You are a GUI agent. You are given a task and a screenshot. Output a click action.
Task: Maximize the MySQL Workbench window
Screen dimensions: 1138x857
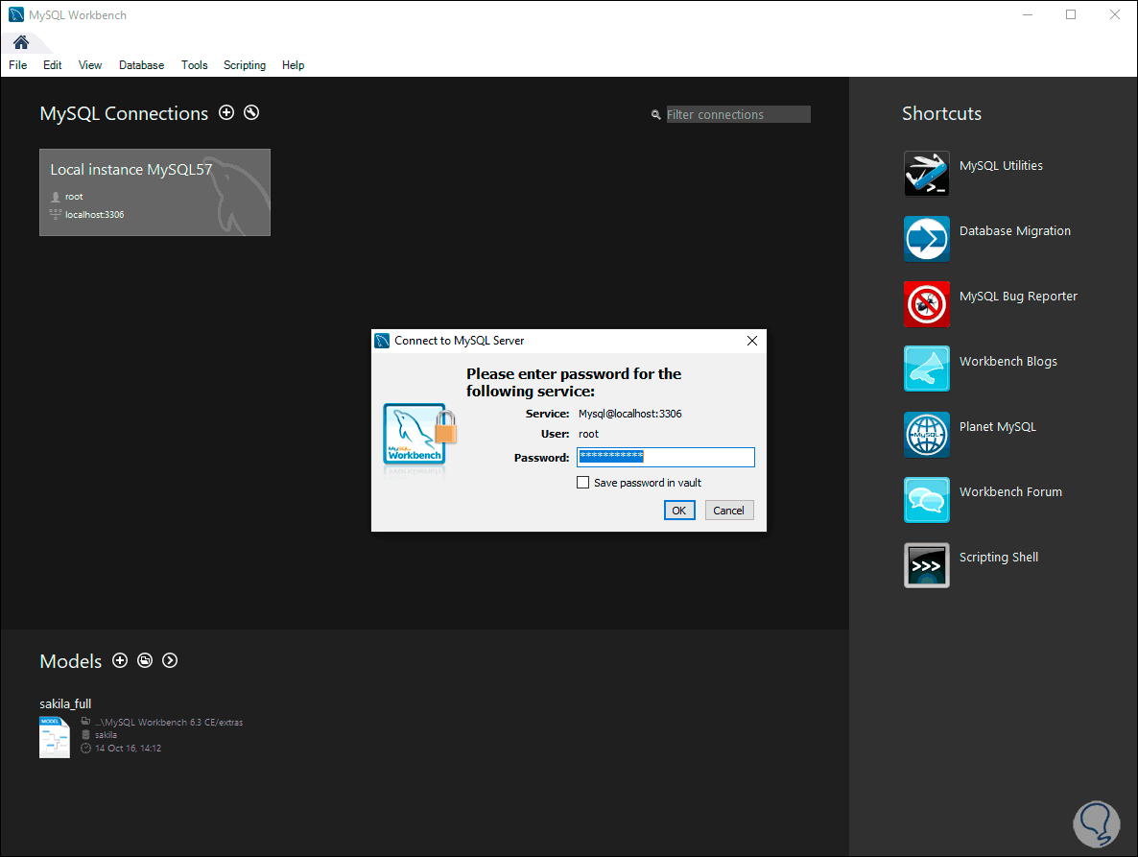(1071, 14)
